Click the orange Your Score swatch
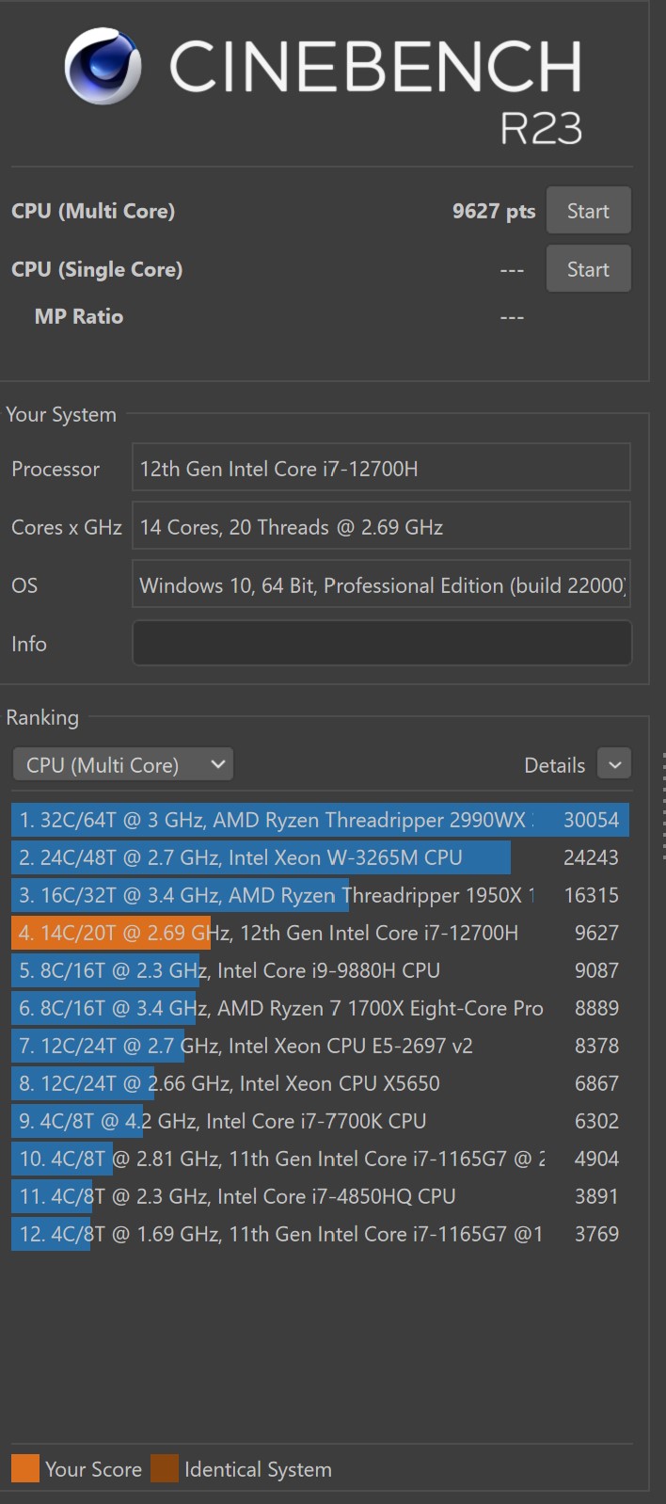Screen dimensions: 666x1504 coord(25,1468)
